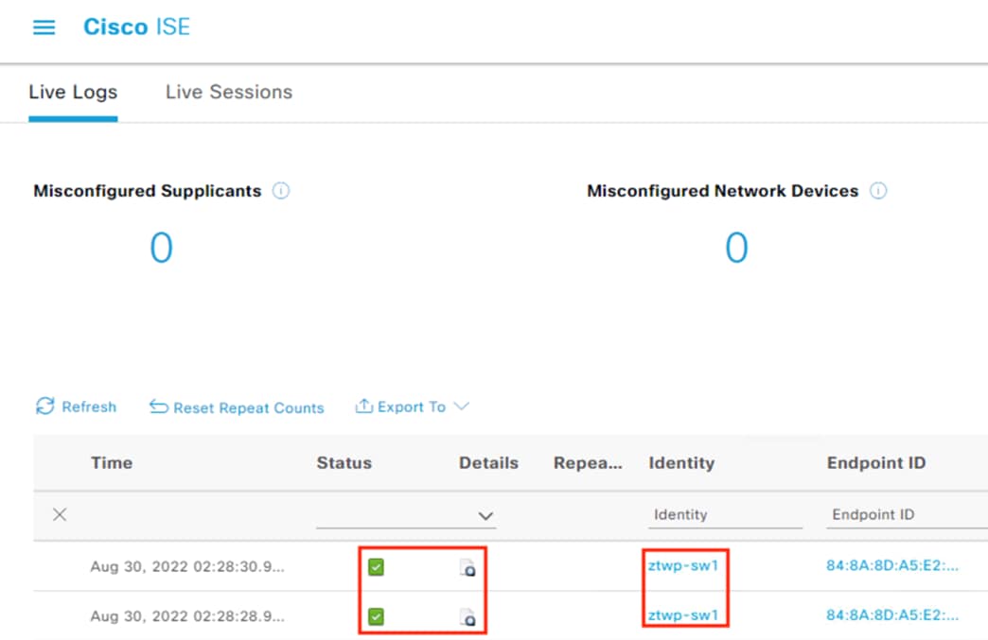Clear filters with the X icon

pyautogui.click(x=60, y=515)
